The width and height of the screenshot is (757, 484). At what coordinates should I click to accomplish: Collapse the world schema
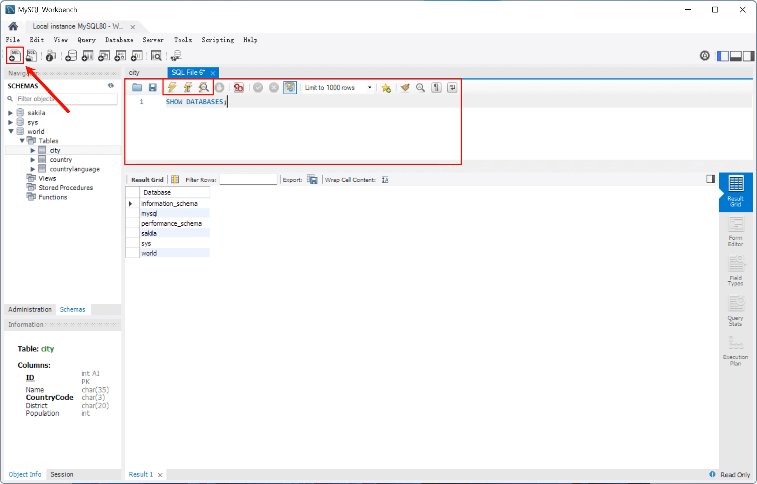11,131
